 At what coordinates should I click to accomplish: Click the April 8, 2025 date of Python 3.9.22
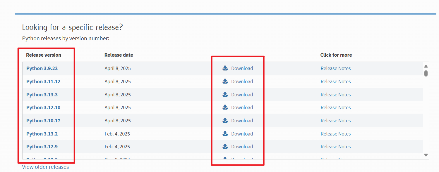118,68
